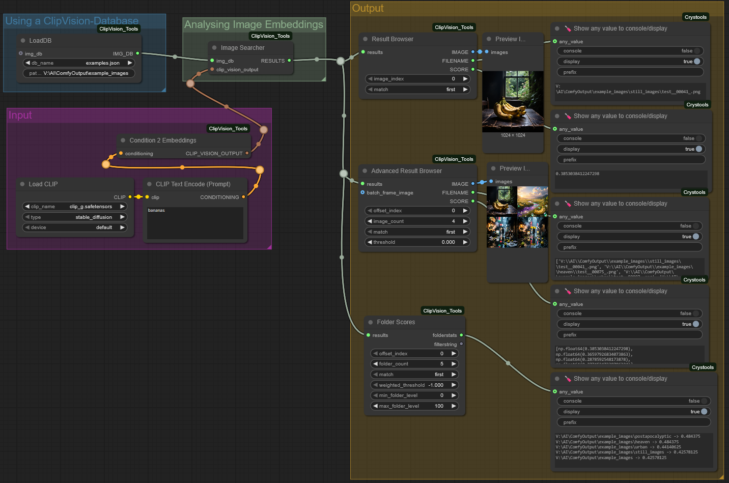The width and height of the screenshot is (729, 483).
Task: Click the Analysing Image Embeddings group title
Action: tap(254, 24)
